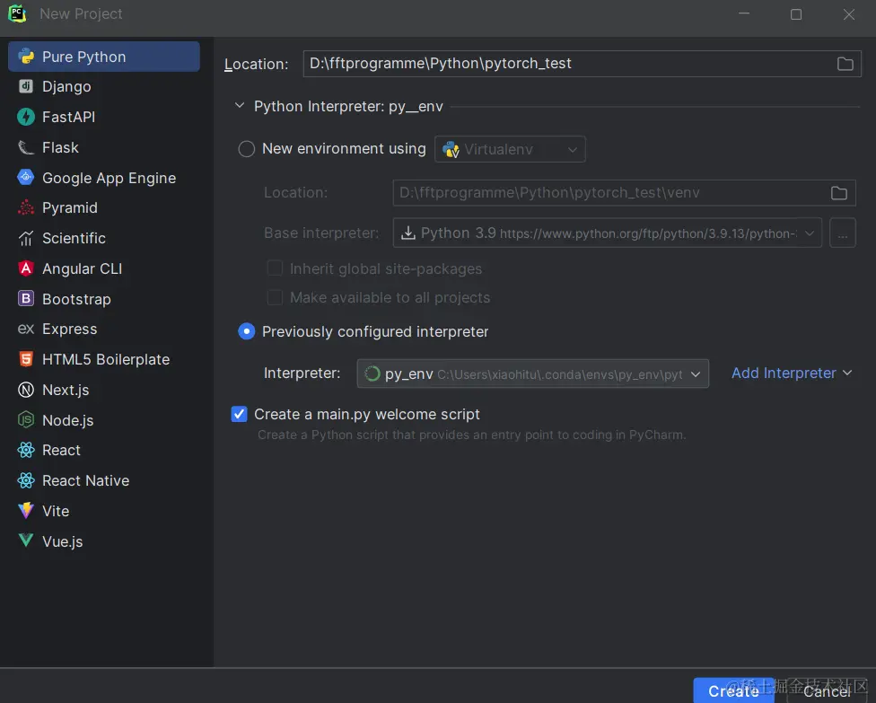Click the React Native atom icon

tap(26, 480)
